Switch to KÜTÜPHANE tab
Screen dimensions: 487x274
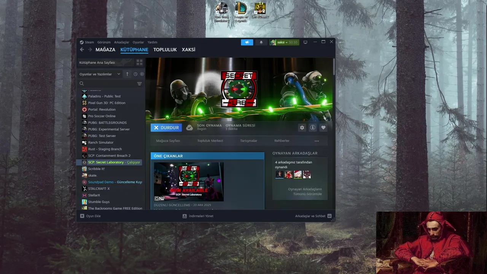(134, 49)
